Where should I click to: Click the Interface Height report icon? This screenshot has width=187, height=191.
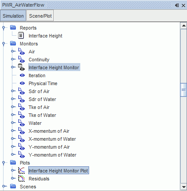click(x=21, y=36)
